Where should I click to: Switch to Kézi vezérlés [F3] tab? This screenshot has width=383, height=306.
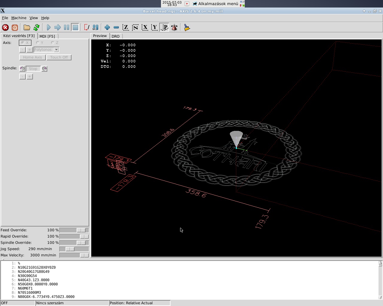[x=19, y=36]
